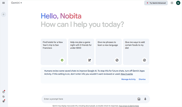Open the Google apps grid icon
Screen dimensions: 182x107
(x=172, y=3)
